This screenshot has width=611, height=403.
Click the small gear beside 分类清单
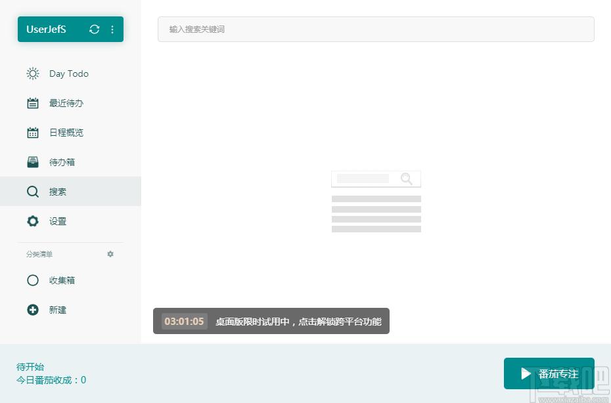pos(110,254)
